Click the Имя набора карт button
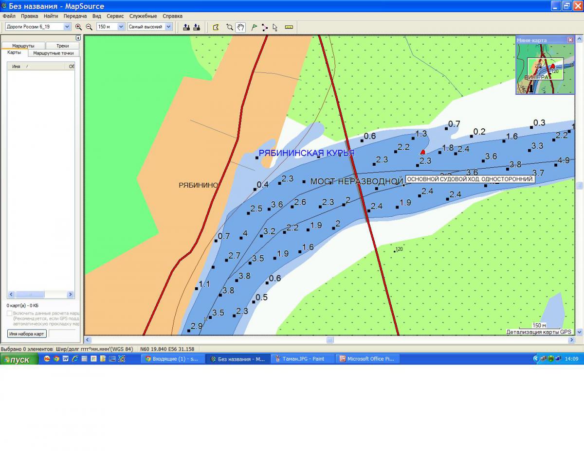584x455 pixels. click(x=27, y=333)
